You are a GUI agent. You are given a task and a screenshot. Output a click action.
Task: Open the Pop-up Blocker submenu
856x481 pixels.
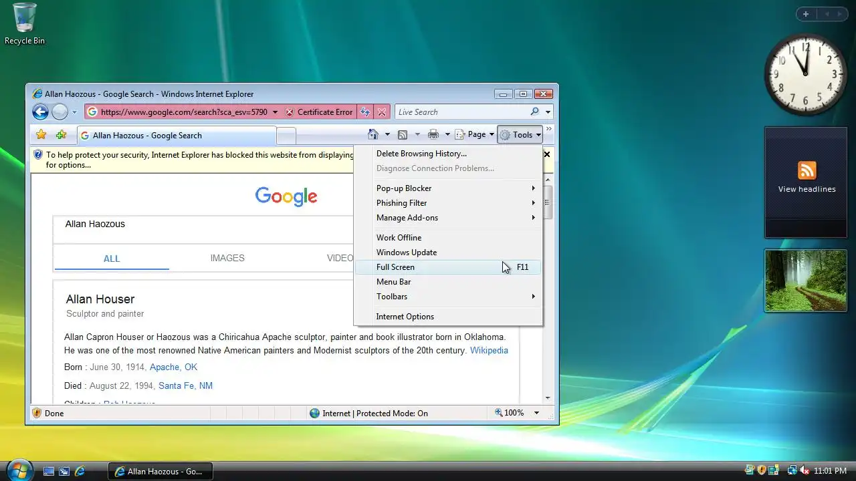pyautogui.click(x=448, y=188)
